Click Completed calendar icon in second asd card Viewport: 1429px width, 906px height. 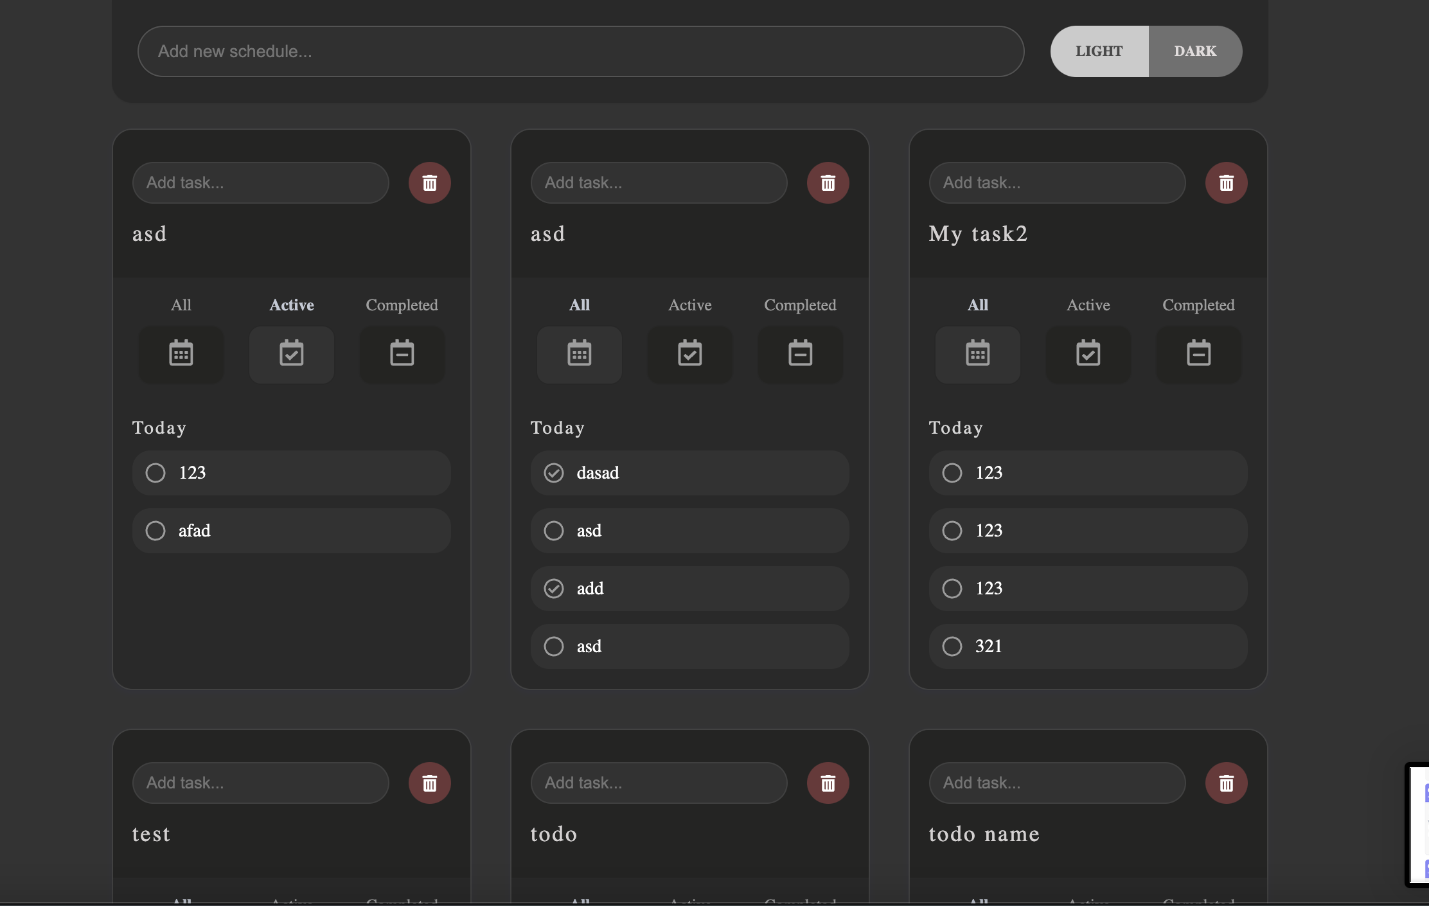pos(800,354)
